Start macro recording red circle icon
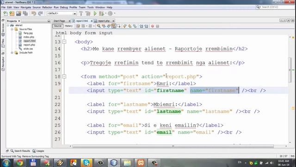This screenshot has width=296, height=167. click(153, 26)
